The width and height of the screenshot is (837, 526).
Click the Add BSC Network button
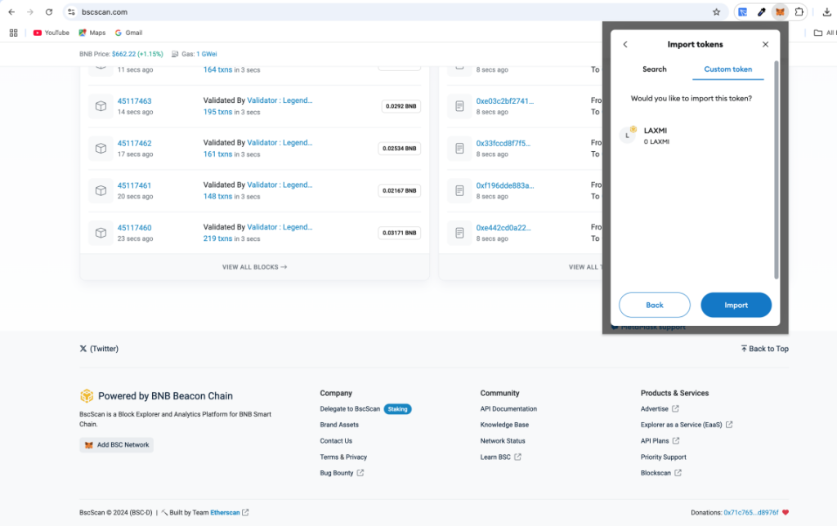pyautogui.click(x=117, y=445)
